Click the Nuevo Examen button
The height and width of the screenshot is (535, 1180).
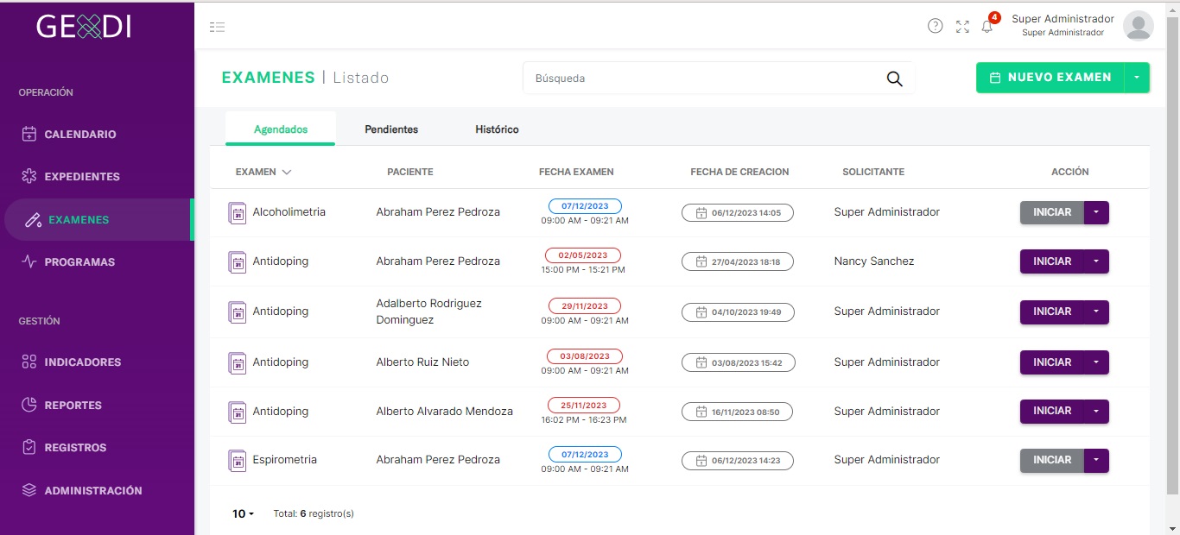coord(1050,78)
